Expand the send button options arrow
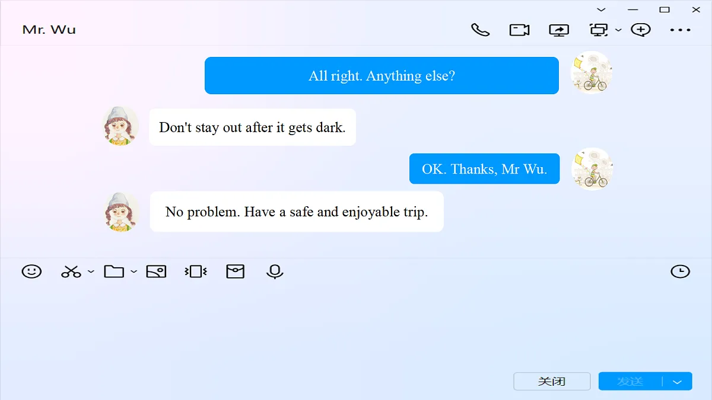Image resolution: width=712 pixels, height=400 pixels. [x=678, y=382]
